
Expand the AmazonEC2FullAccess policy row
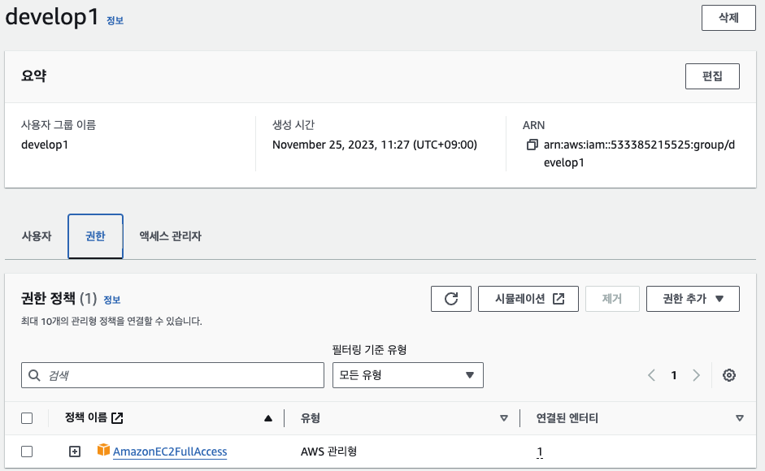coord(75,452)
